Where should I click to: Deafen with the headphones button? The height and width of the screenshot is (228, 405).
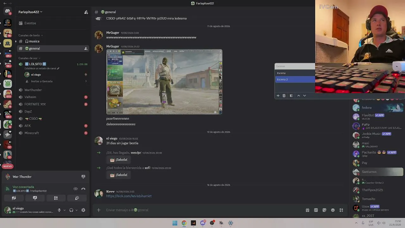coord(71,210)
